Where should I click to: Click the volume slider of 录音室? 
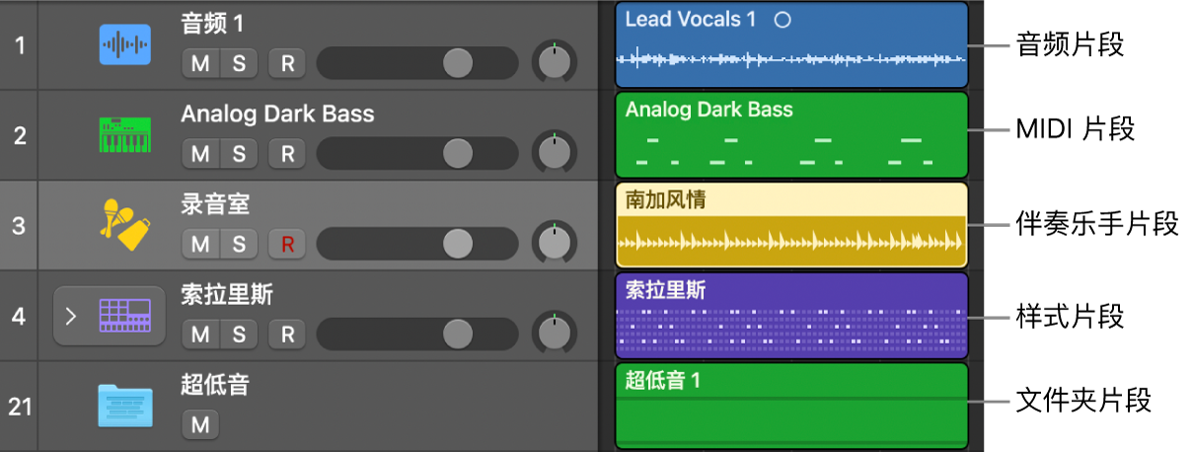coord(417,244)
